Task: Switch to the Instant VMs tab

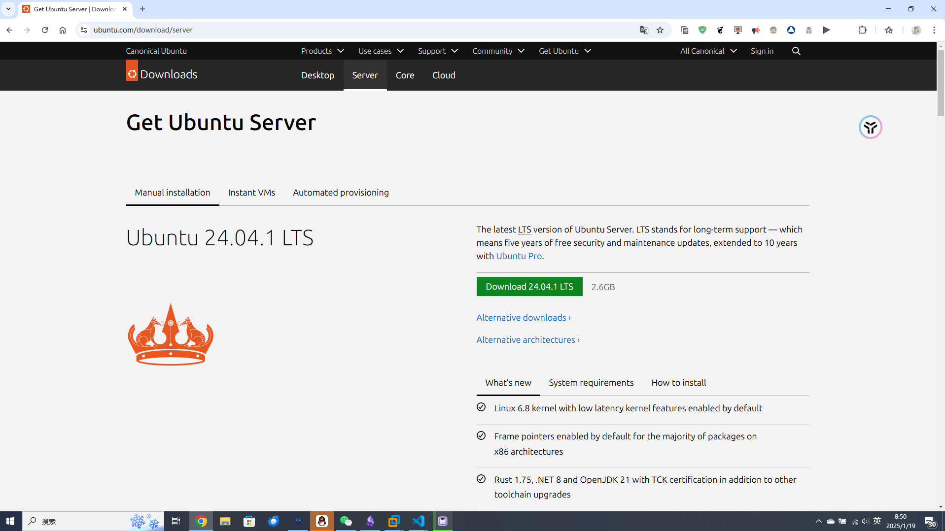Action: tap(251, 192)
